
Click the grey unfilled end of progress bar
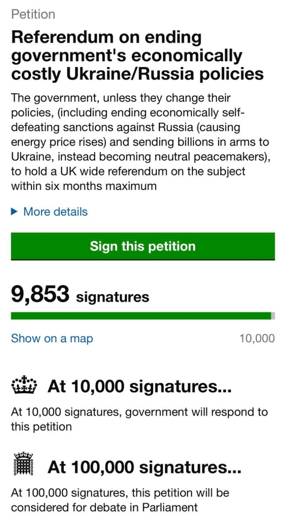pyautogui.click(x=273, y=316)
